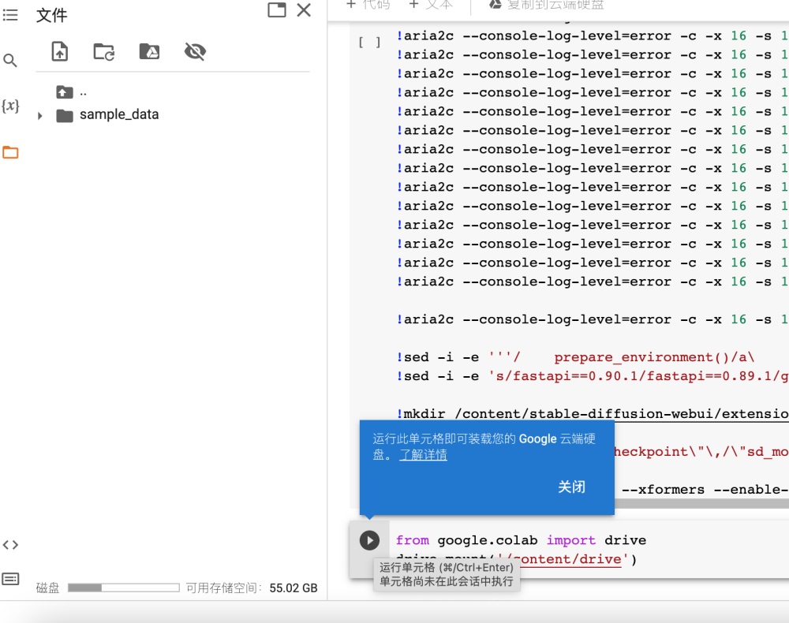This screenshot has height=623, width=789.
Task: Mount Google Drive from files toolbar
Action: 150,52
